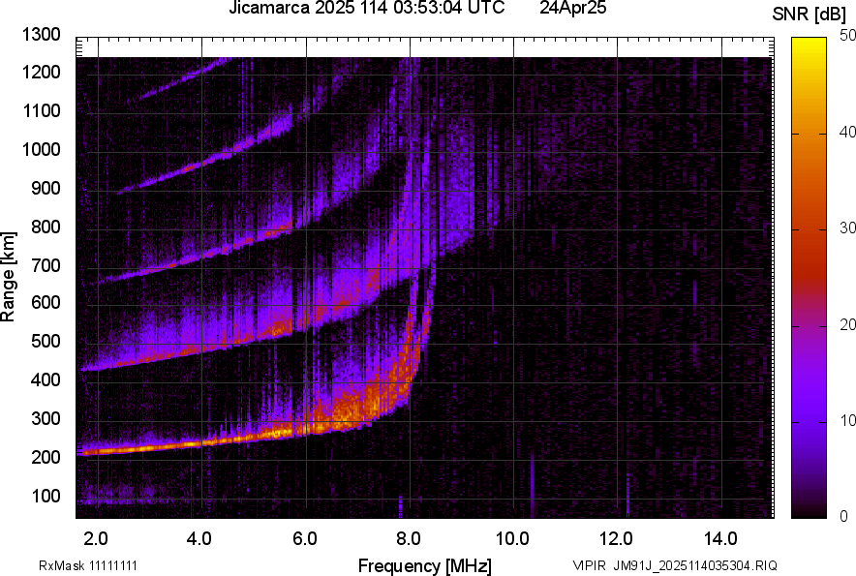Click the file name 'JM91J_2025114035304.RIQ'
Screen dimensions: 856x576
[x=695, y=565]
